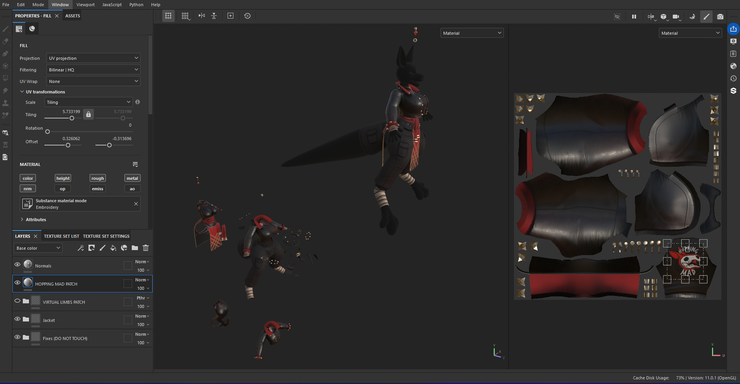Hide the Jacket layer folder

point(18,319)
